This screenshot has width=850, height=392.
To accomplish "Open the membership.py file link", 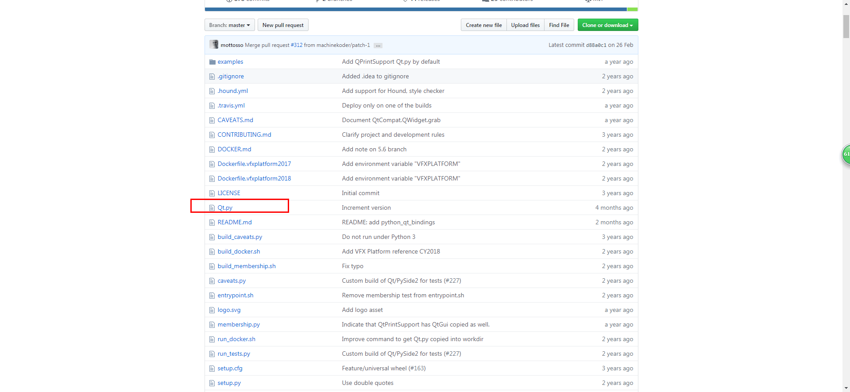I will (239, 325).
